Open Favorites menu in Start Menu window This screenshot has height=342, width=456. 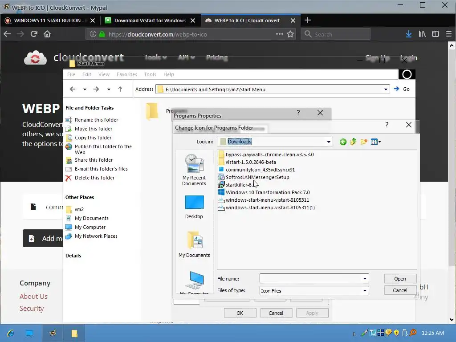tap(127, 74)
